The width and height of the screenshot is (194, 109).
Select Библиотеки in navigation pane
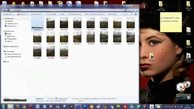[x=9, y=31]
